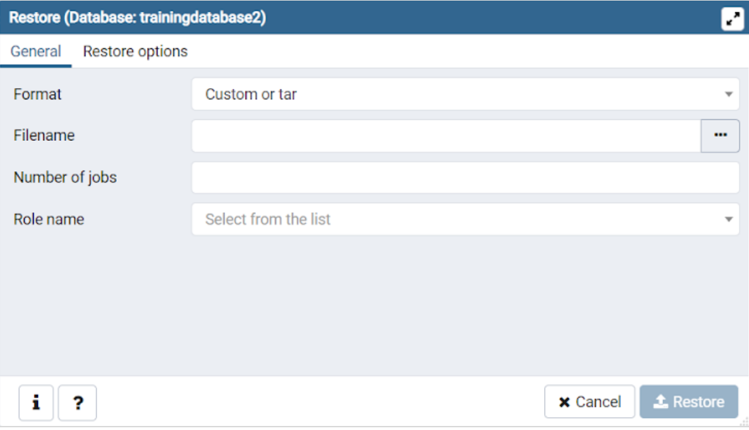Click the Role name label
Viewport: 749px width, 430px height.
tap(49, 219)
